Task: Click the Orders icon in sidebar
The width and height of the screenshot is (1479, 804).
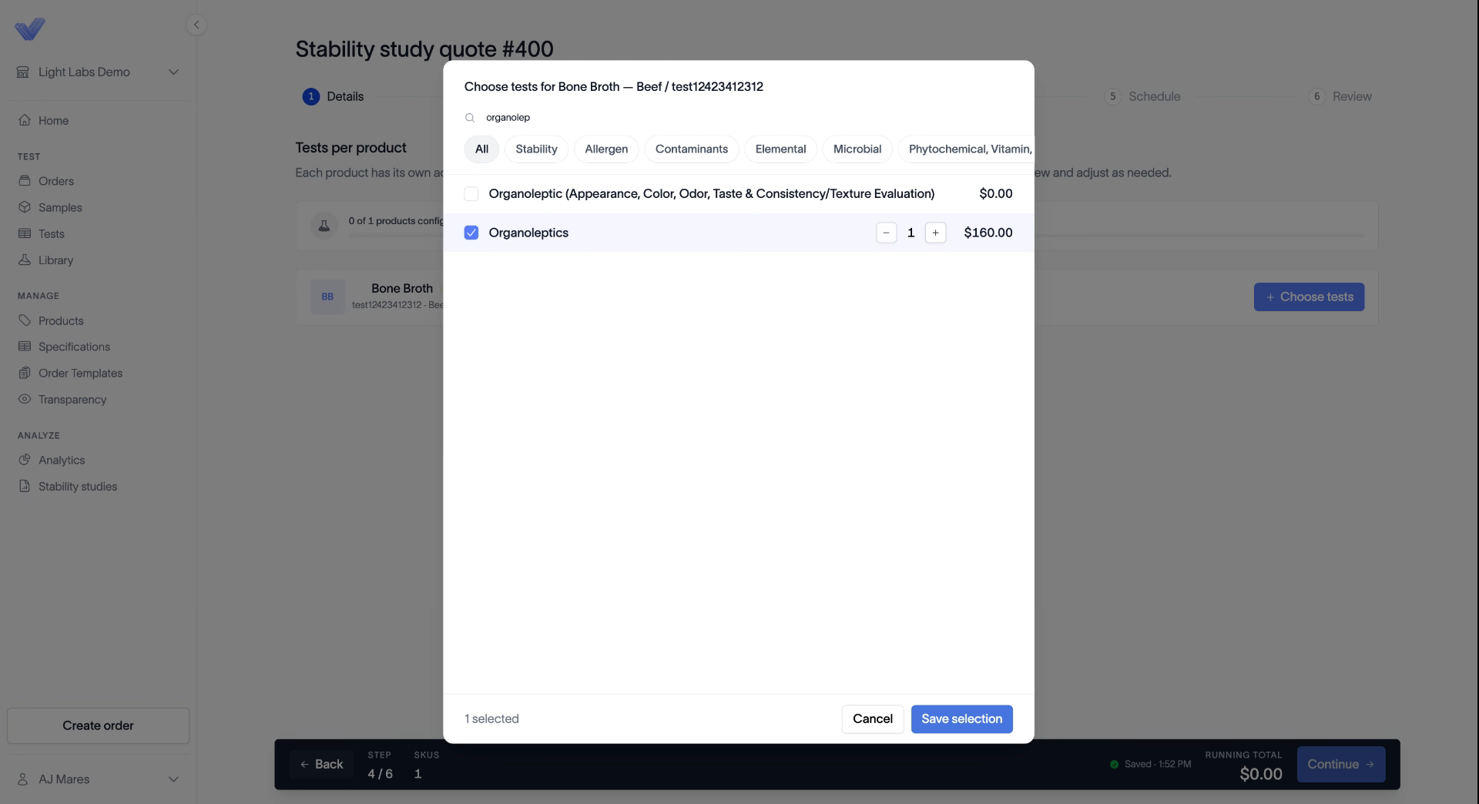Action: point(25,181)
